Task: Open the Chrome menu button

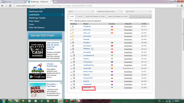Action: (x=182, y=6)
